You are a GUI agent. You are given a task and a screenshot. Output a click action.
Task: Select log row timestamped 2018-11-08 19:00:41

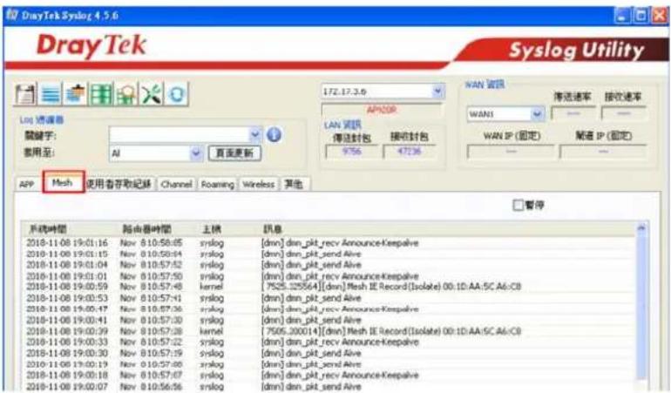pyautogui.click(x=329, y=320)
